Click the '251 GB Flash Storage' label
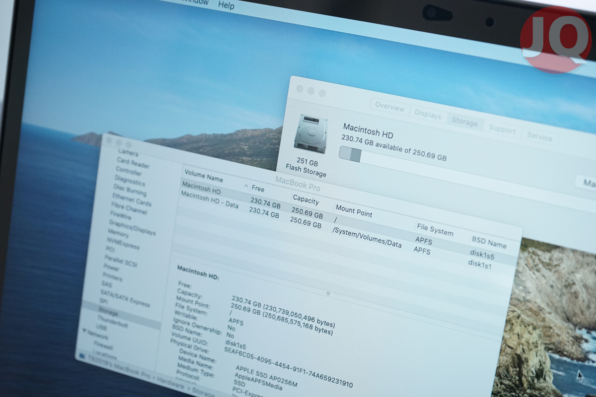Viewport: 596px width, 397px height. [x=306, y=168]
